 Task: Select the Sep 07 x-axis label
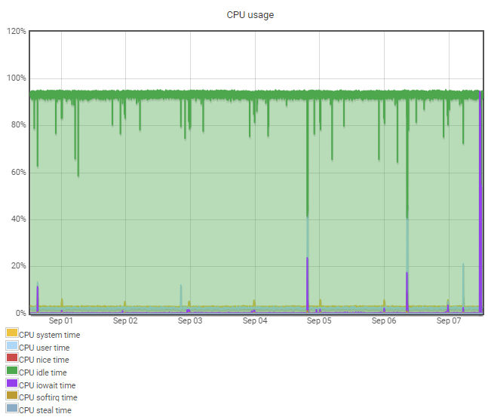coord(449,320)
